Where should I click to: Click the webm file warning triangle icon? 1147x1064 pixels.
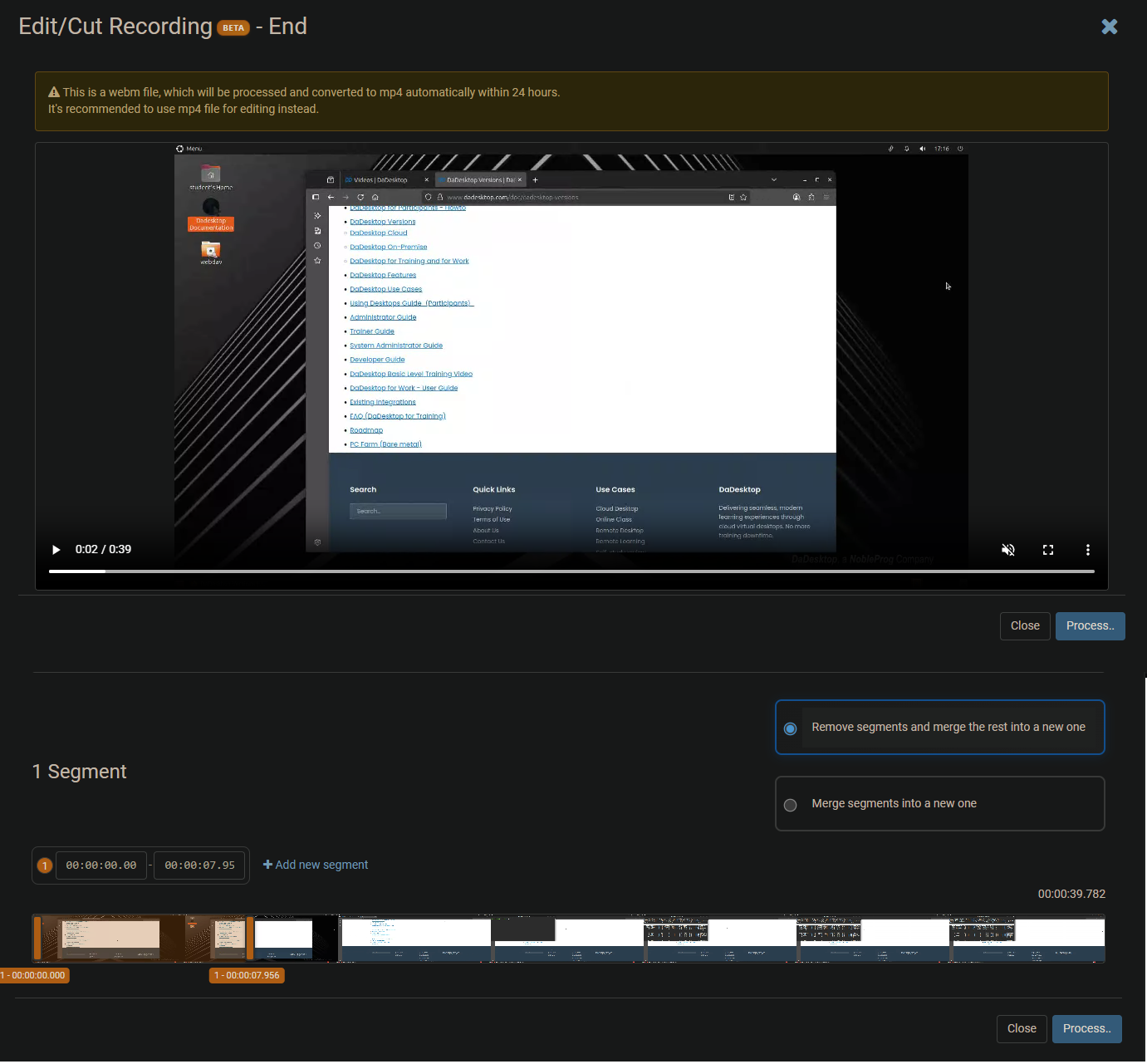54,92
